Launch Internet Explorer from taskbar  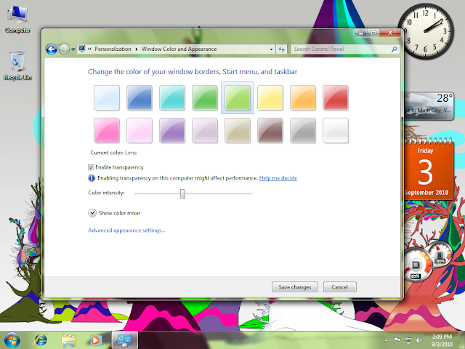pos(41,340)
